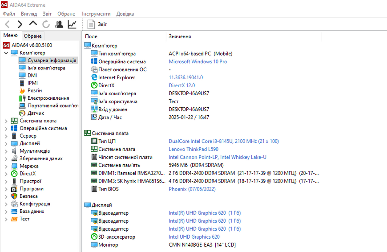Click the Back navigation arrow

8,24
